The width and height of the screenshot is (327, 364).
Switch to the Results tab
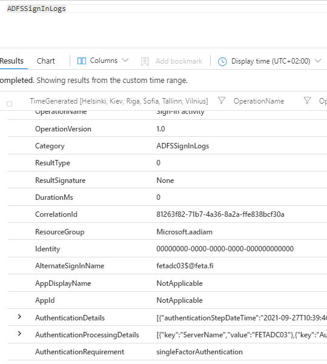[x=12, y=61]
